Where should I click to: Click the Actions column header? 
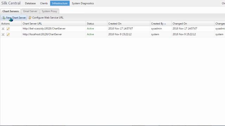point(11,23)
